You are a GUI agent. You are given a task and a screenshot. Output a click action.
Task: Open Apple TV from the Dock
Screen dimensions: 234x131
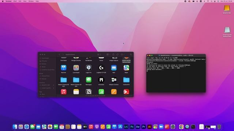pyautogui.click(x=85, y=127)
